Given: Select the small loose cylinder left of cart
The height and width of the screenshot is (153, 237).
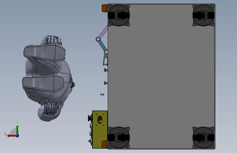Looking at the screenshot, I should 102,94.
